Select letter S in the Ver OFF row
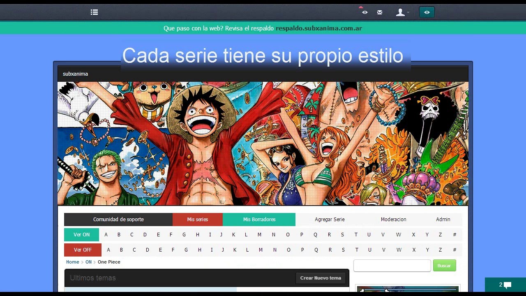The width and height of the screenshot is (526, 296). click(x=343, y=250)
